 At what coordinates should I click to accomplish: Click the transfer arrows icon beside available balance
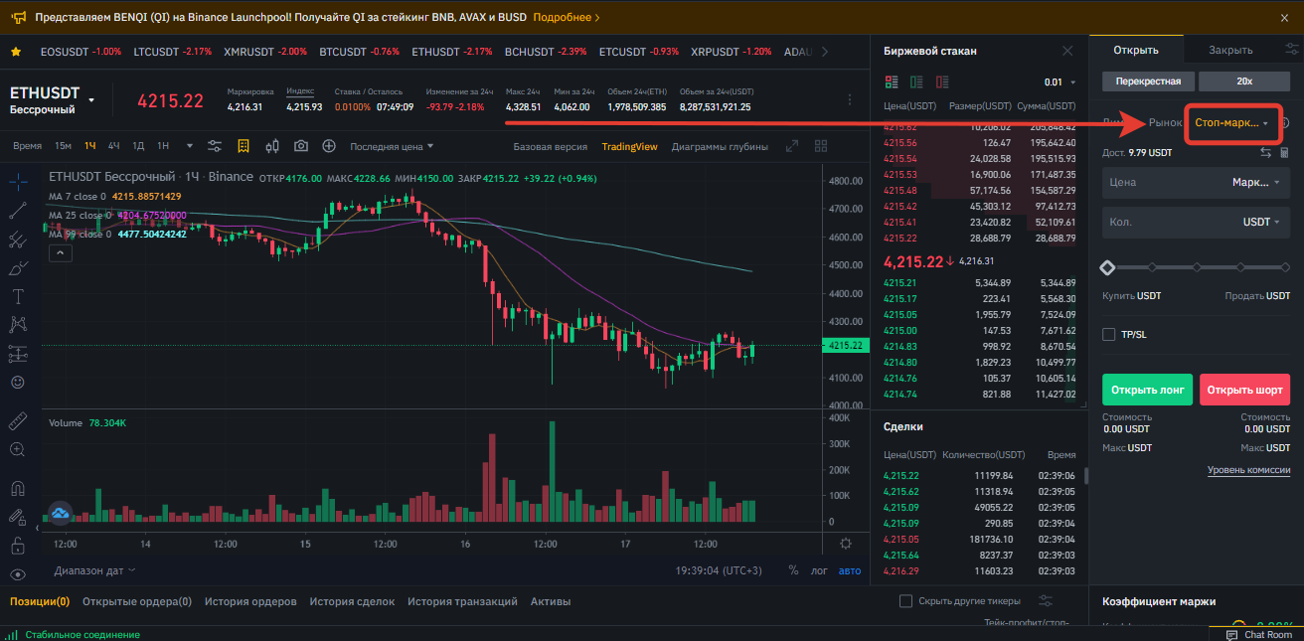(x=1265, y=153)
